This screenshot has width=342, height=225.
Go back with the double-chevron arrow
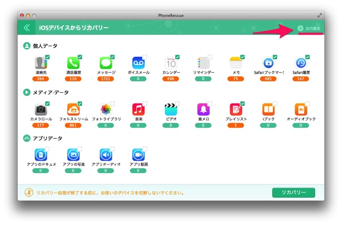(x=27, y=28)
